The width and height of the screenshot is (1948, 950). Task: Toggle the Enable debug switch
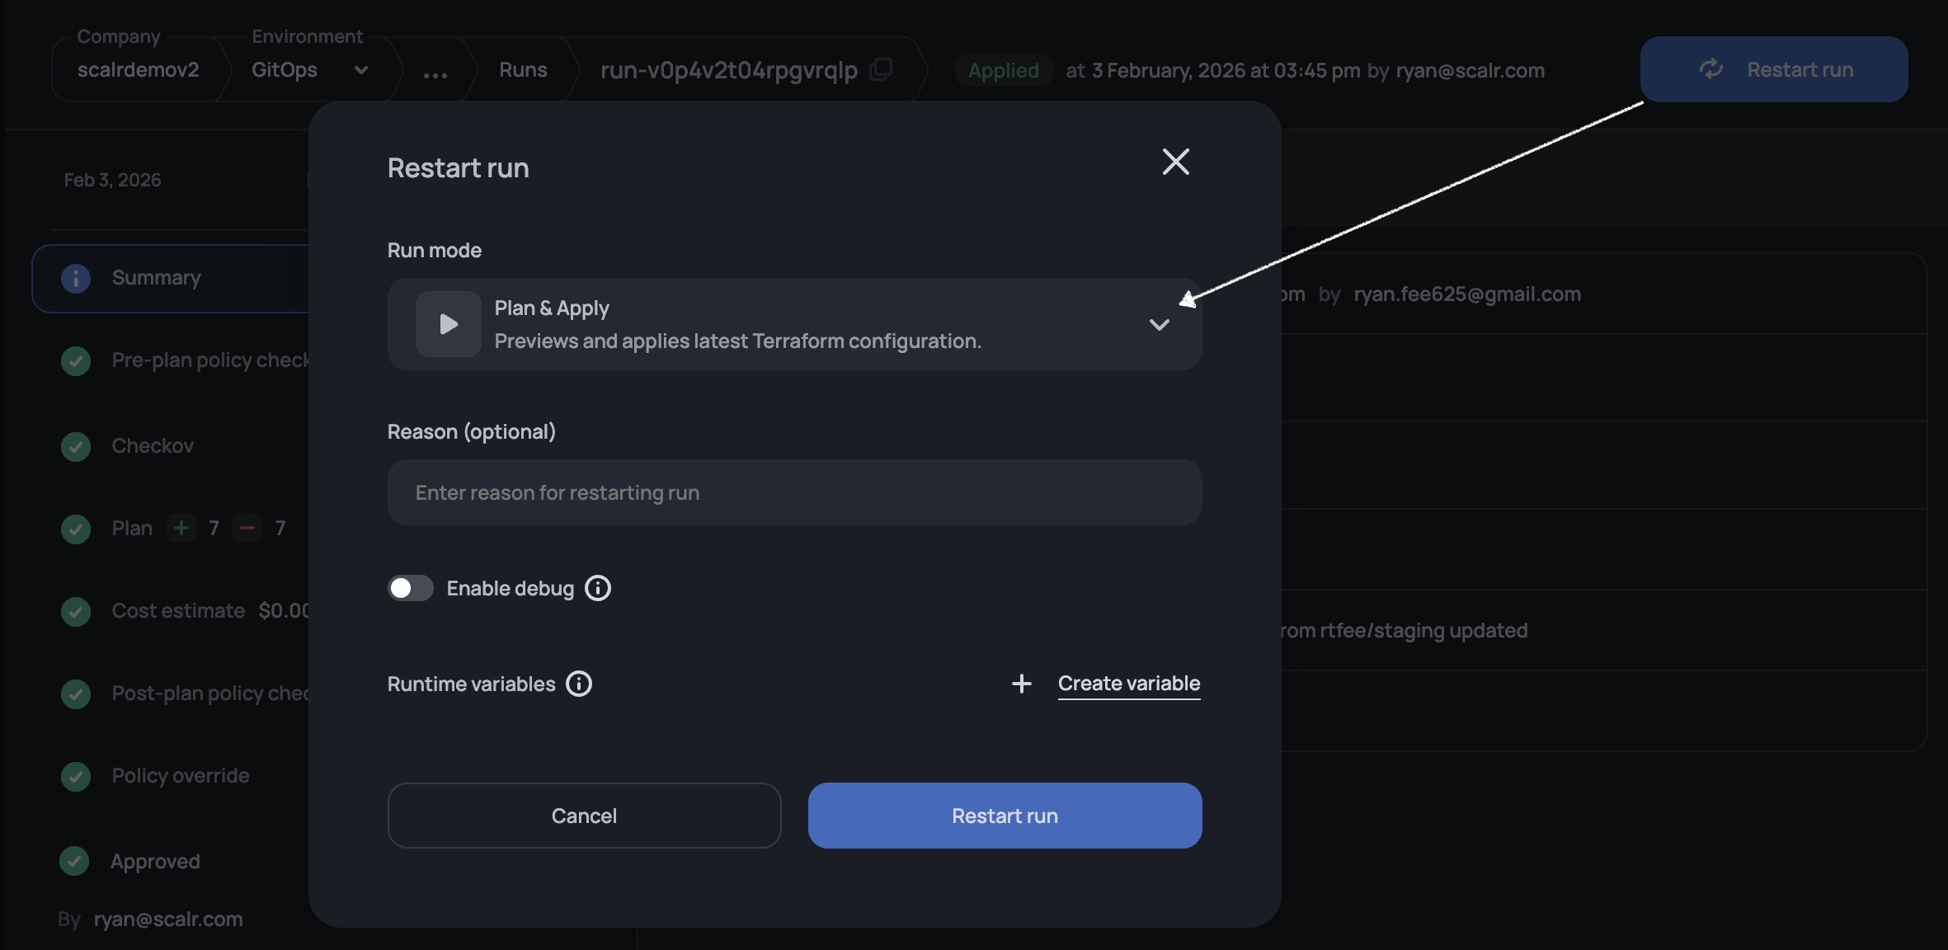410,588
